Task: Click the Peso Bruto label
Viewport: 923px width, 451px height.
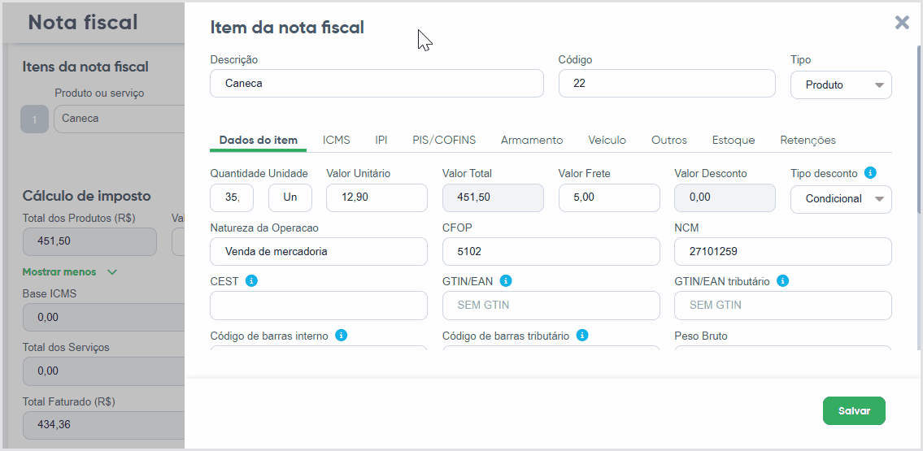Action: [700, 336]
